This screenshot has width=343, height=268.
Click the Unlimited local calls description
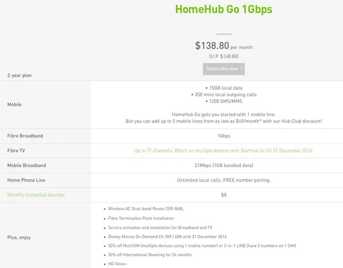[223, 180]
